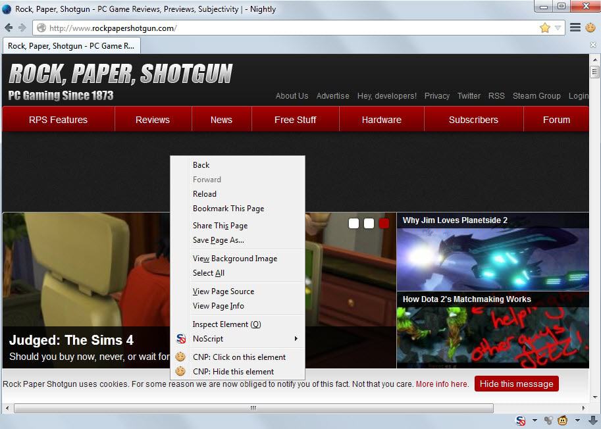
Task: Open the Subscribers navigation tab
Action: point(473,120)
